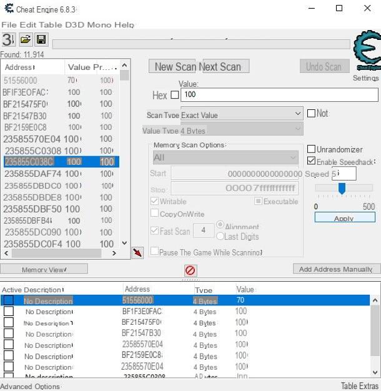This screenshot has width=381, height=391.
Task: Open Memory View
Action: [x=44, y=269]
